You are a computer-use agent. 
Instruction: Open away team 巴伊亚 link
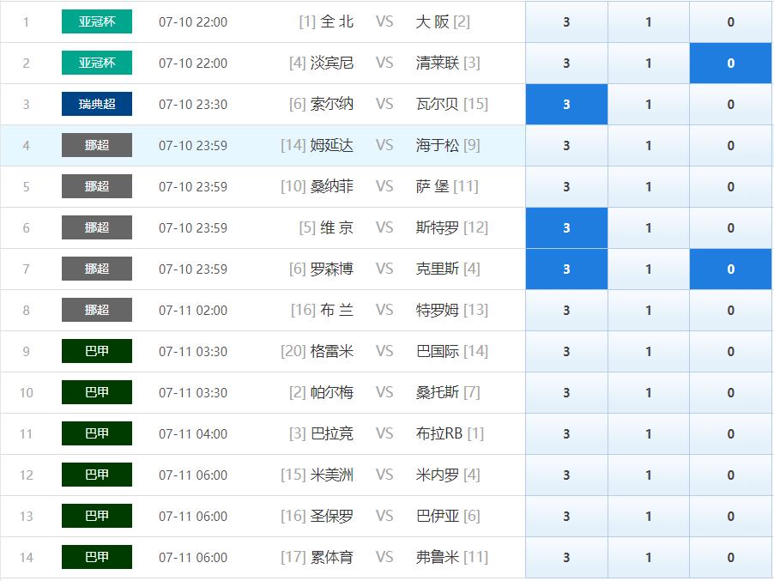tap(438, 516)
